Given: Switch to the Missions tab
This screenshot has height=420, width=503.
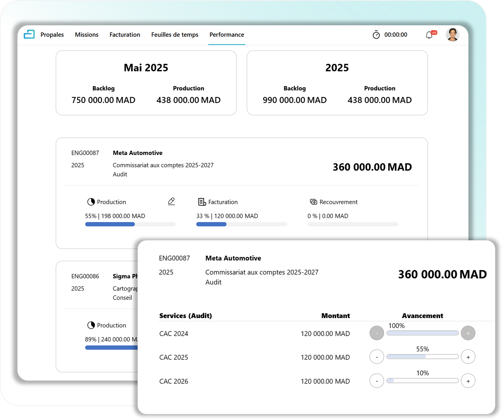Looking at the screenshot, I should point(87,35).
